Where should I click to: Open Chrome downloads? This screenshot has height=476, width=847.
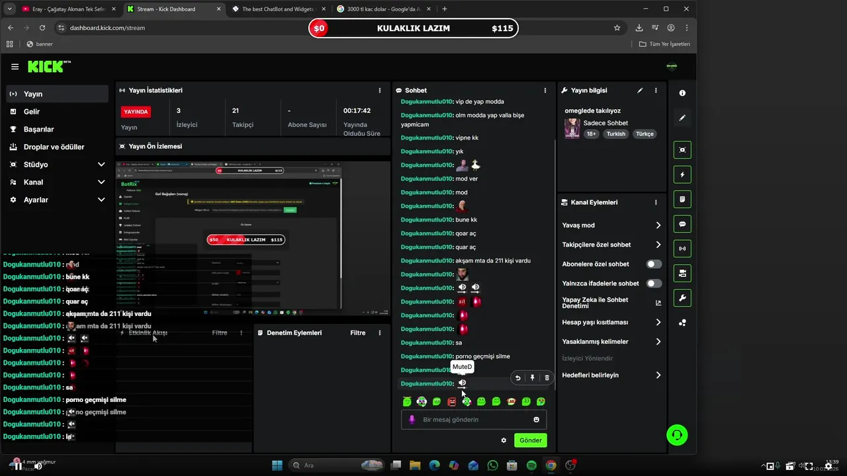point(639,28)
